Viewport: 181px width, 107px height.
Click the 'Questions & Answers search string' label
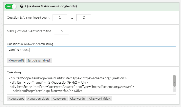pos(30,44)
